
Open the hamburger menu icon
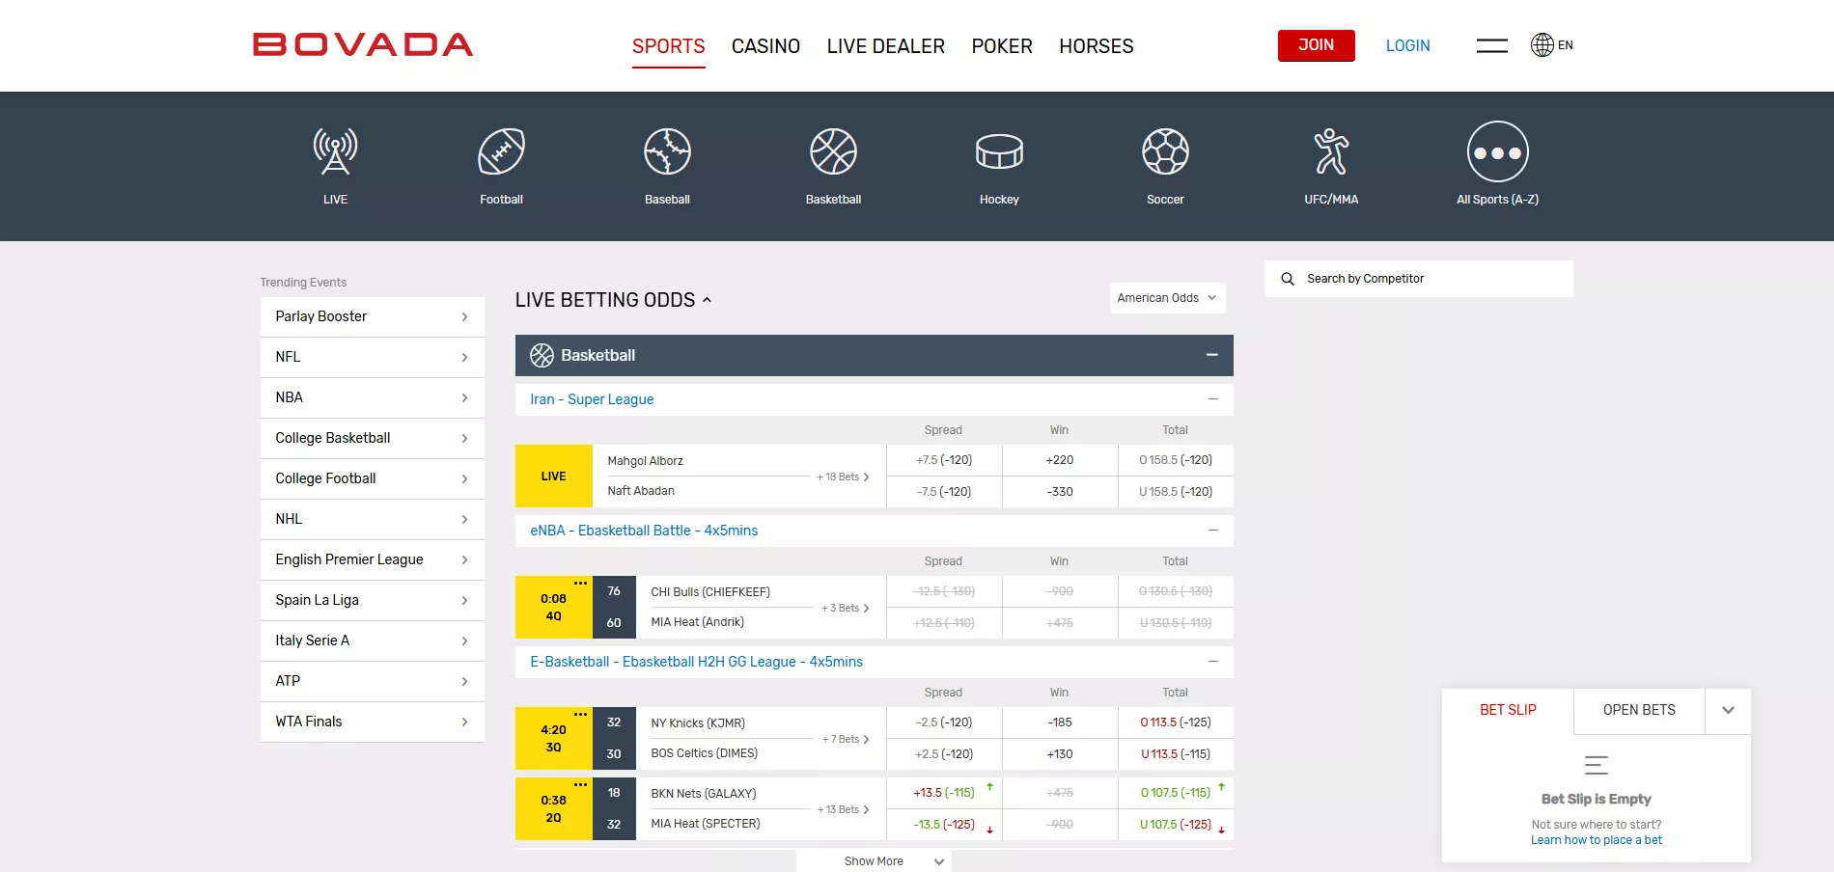coord(1491,45)
